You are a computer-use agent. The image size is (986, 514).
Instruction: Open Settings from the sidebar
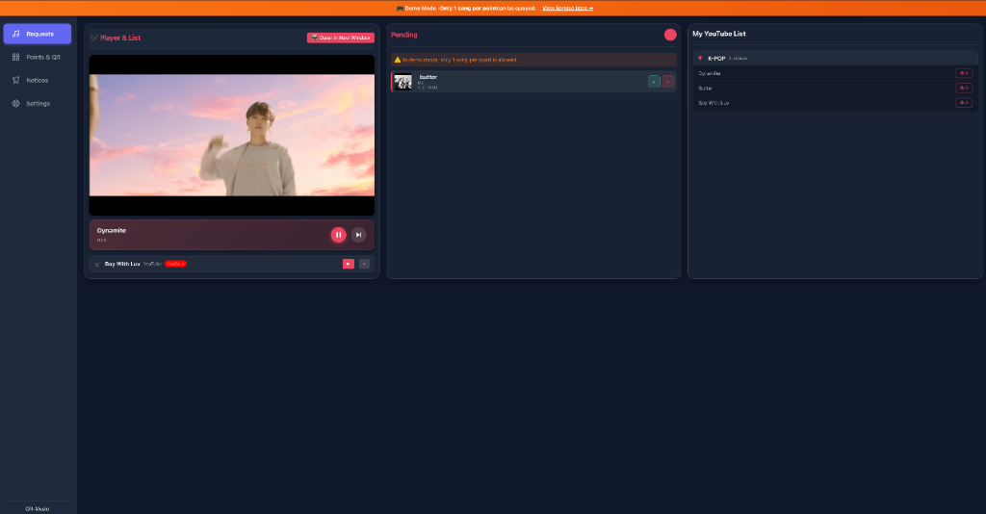click(x=38, y=103)
